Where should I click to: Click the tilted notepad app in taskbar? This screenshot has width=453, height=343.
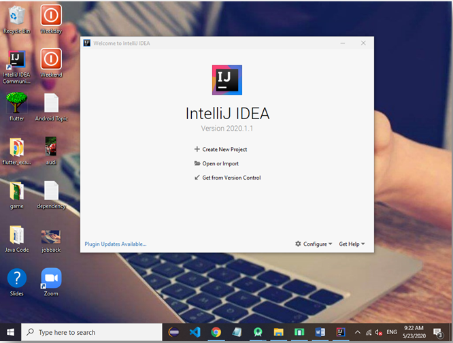tap(237, 332)
